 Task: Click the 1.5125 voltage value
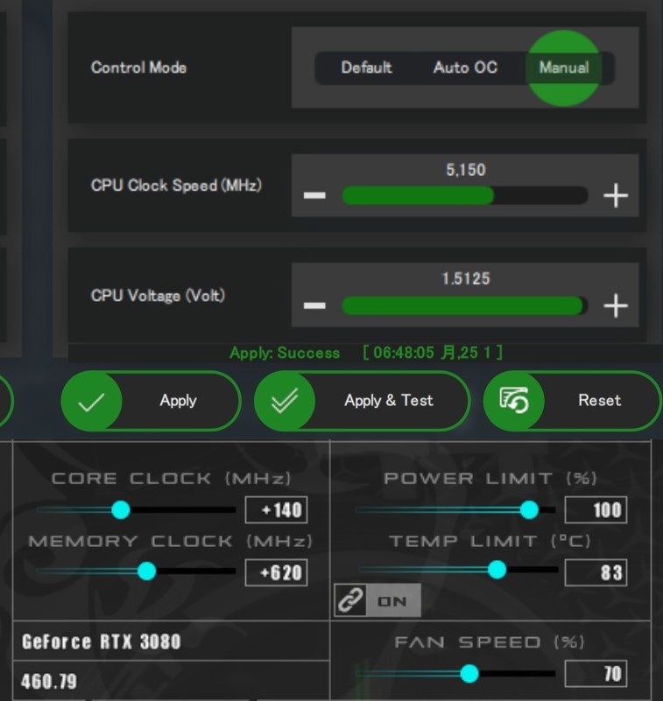[466, 279]
